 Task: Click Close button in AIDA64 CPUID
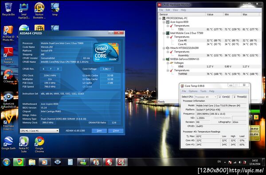(116, 131)
